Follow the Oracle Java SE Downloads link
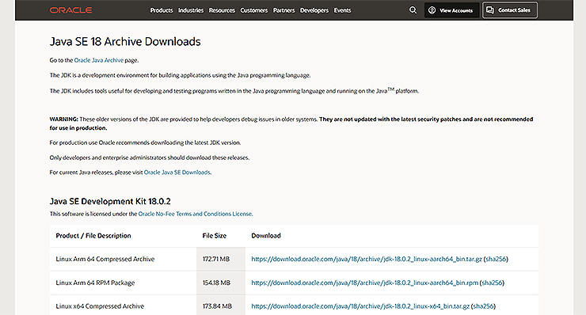 pos(177,173)
